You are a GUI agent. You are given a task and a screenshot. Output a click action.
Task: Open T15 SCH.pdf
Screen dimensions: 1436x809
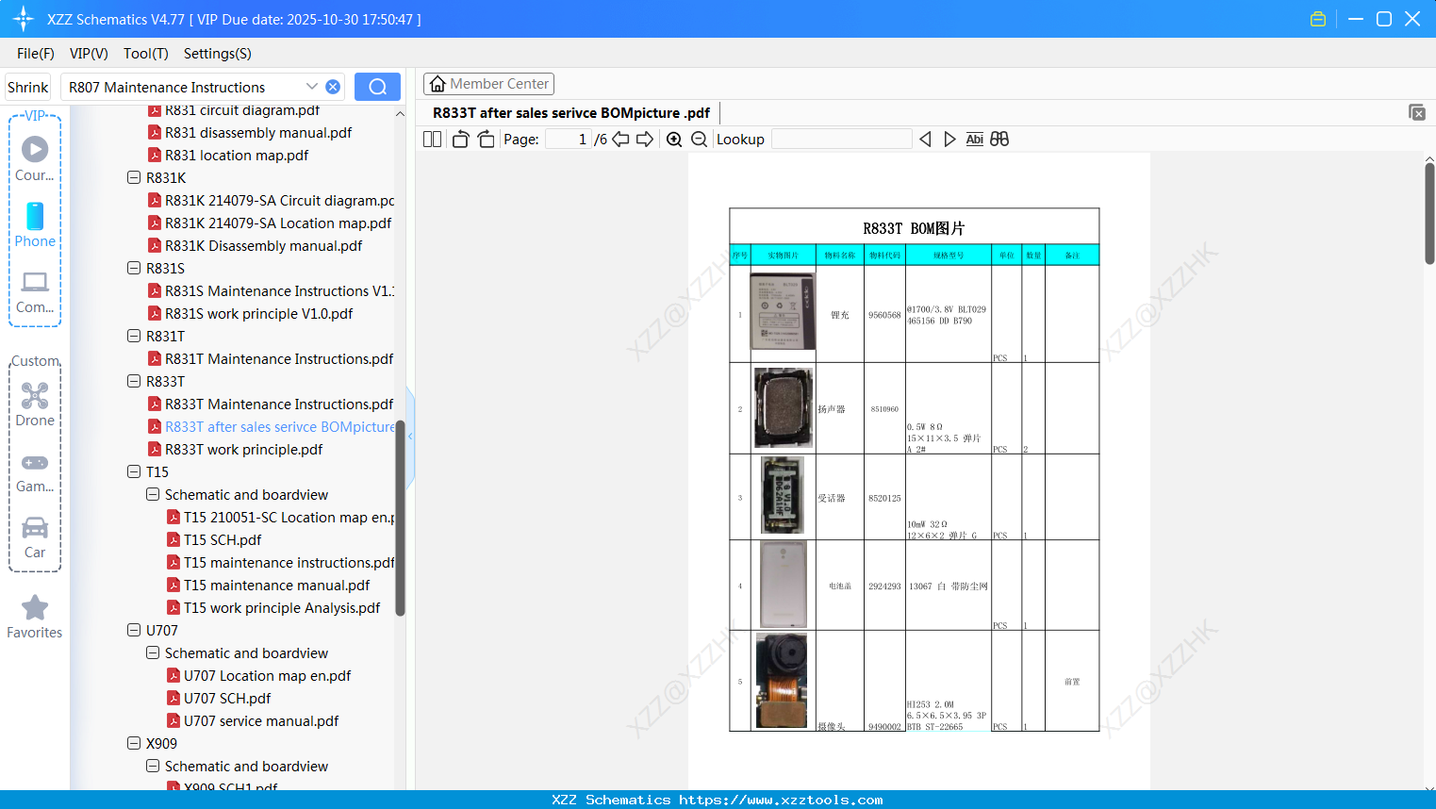[x=223, y=540]
